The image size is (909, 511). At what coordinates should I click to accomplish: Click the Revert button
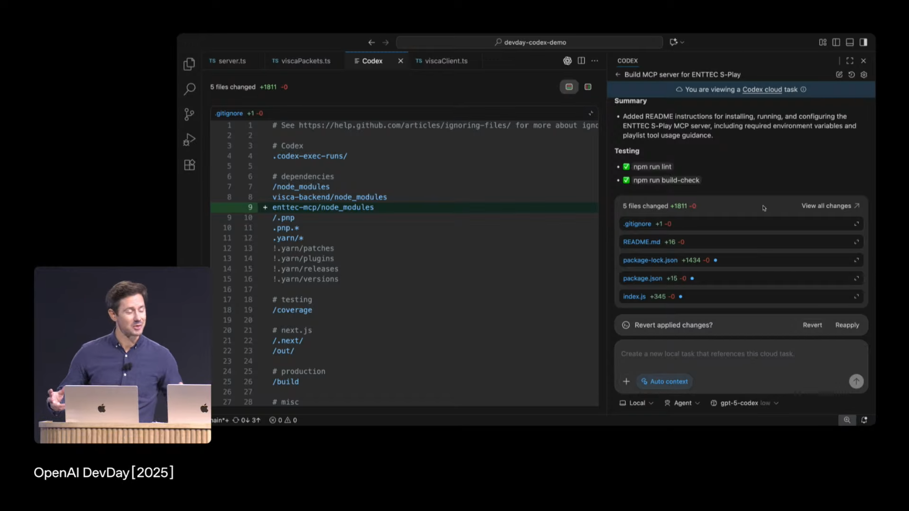[812, 325]
